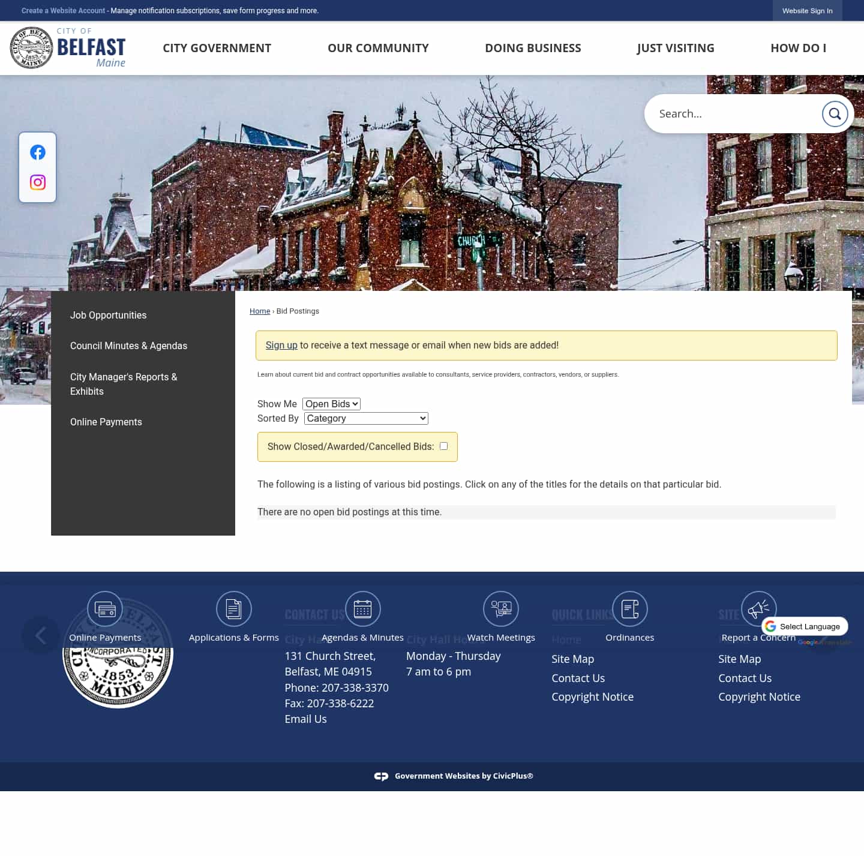Image resolution: width=864 pixels, height=856 pixels.
Task: Click the Sign up link for bid alerts
Action: [x=281, y=345]
